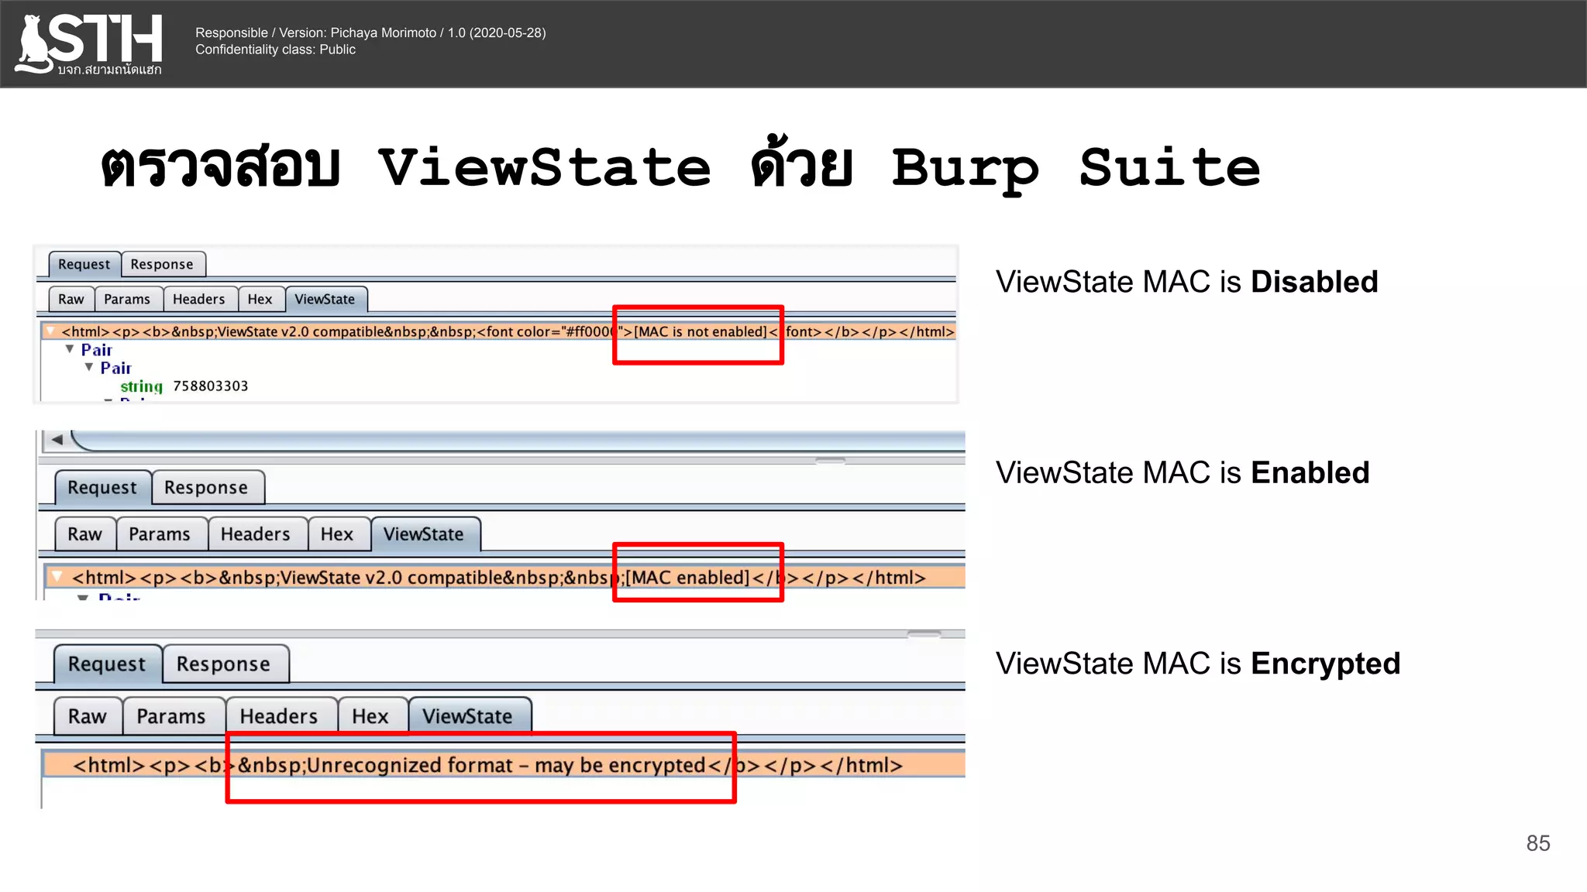Select the Raw tab in middle panel
The image size is (1587, 892).
tap(85, 534)
